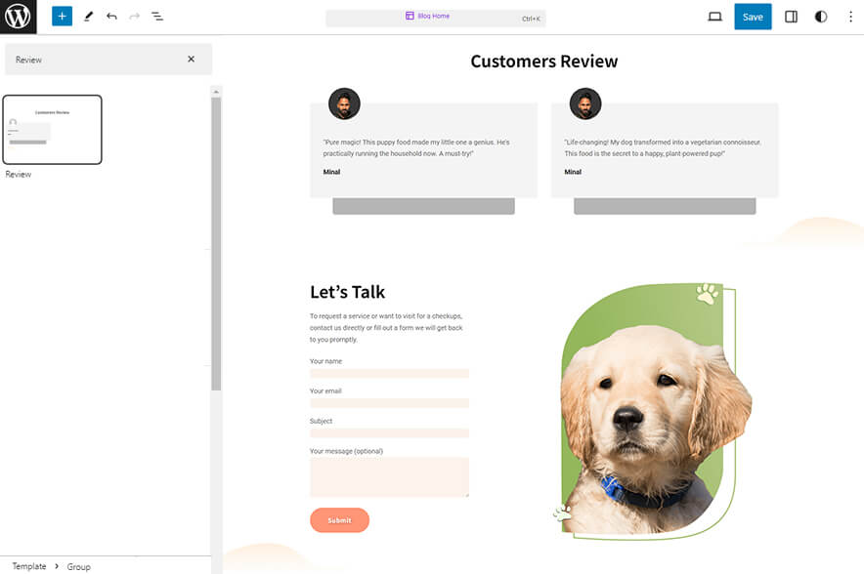Click the Your name input field
Image resolution: width=864 pixels, height=574 pixels.
point(389,373)
